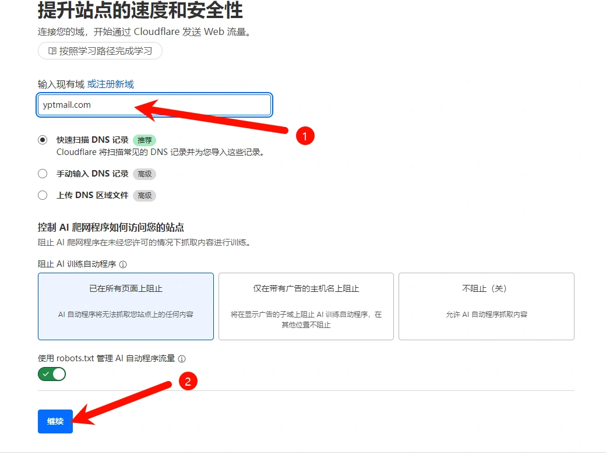Click label 阻止 AI 训练自动程序

[x=77, y=264]
